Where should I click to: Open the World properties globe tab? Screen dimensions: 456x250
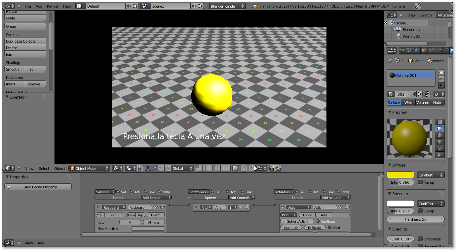coord(417,50)
